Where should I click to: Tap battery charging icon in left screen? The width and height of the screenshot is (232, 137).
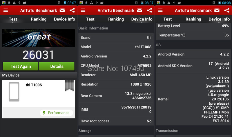[x=65, y=3]
